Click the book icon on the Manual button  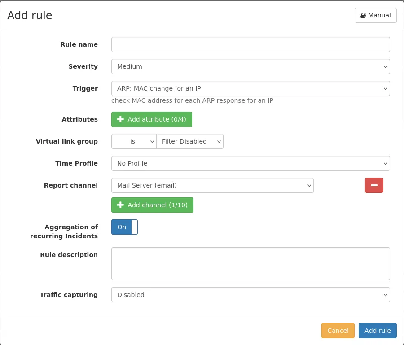pos(364,15)
